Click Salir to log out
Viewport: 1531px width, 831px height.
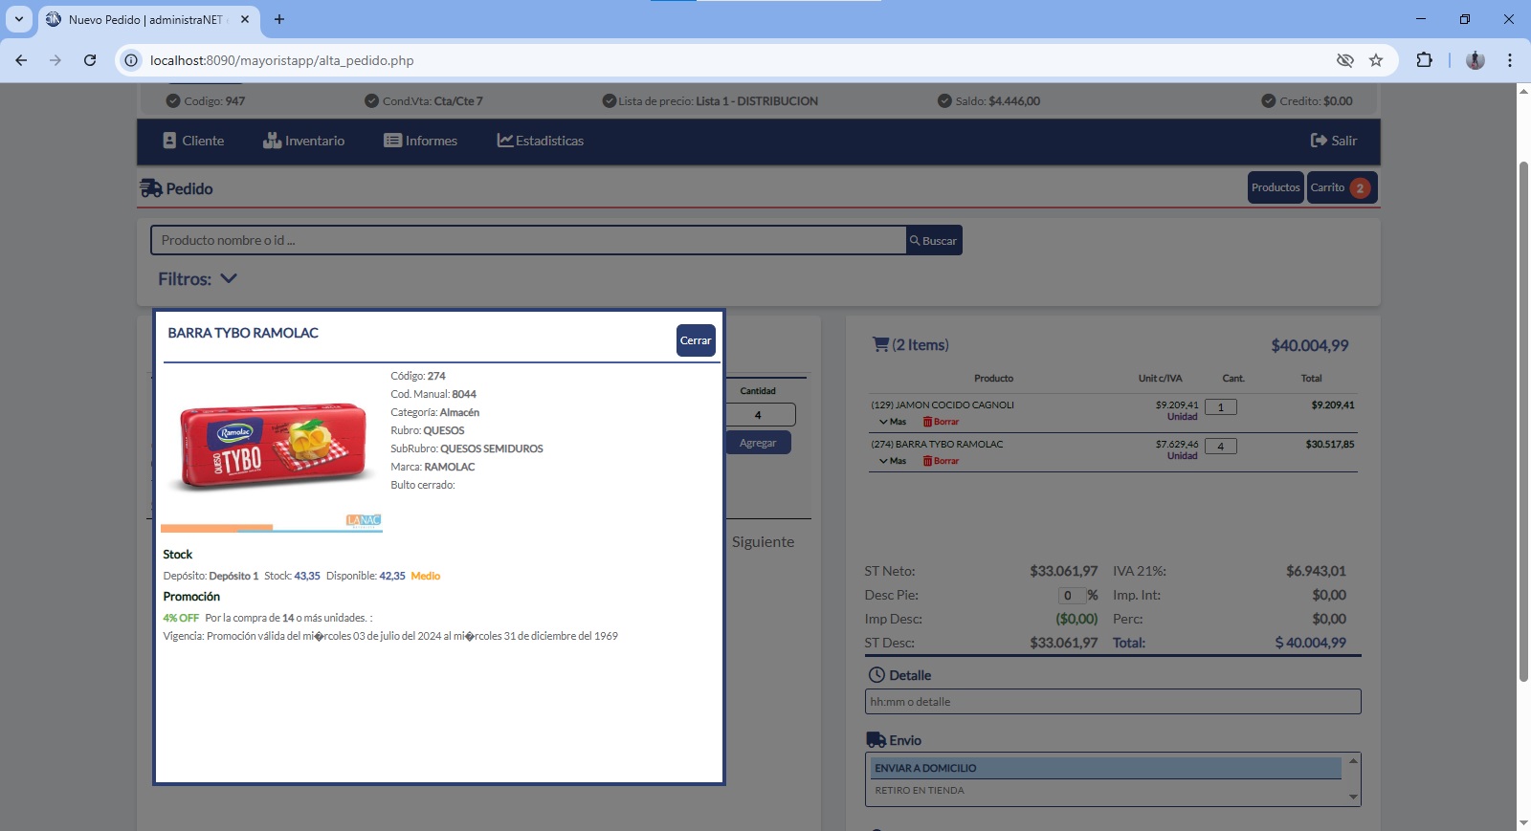tap(1334, 141)
